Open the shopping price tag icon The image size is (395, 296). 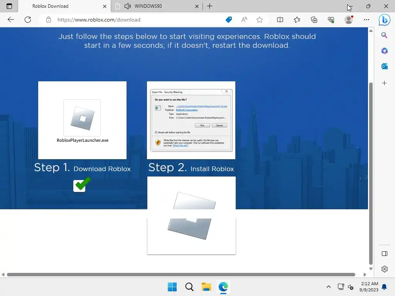coord(229,20)
